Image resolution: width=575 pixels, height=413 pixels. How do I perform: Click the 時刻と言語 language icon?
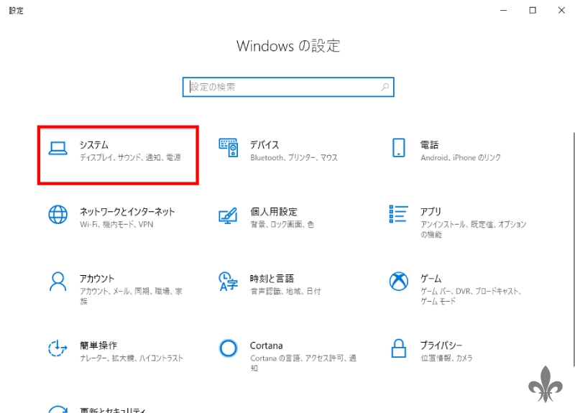tap(228, 282)
